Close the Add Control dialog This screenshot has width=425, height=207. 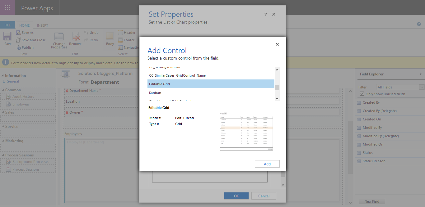(277, 44)
